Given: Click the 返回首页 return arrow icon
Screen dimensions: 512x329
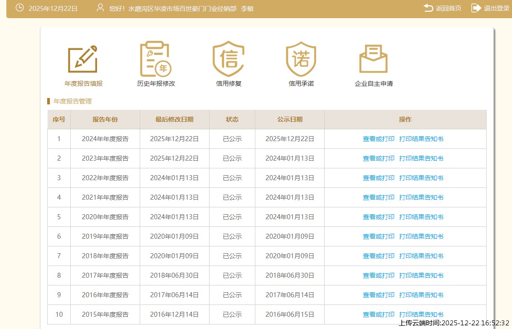Looking at the screenshot, I should coord(429,8).
